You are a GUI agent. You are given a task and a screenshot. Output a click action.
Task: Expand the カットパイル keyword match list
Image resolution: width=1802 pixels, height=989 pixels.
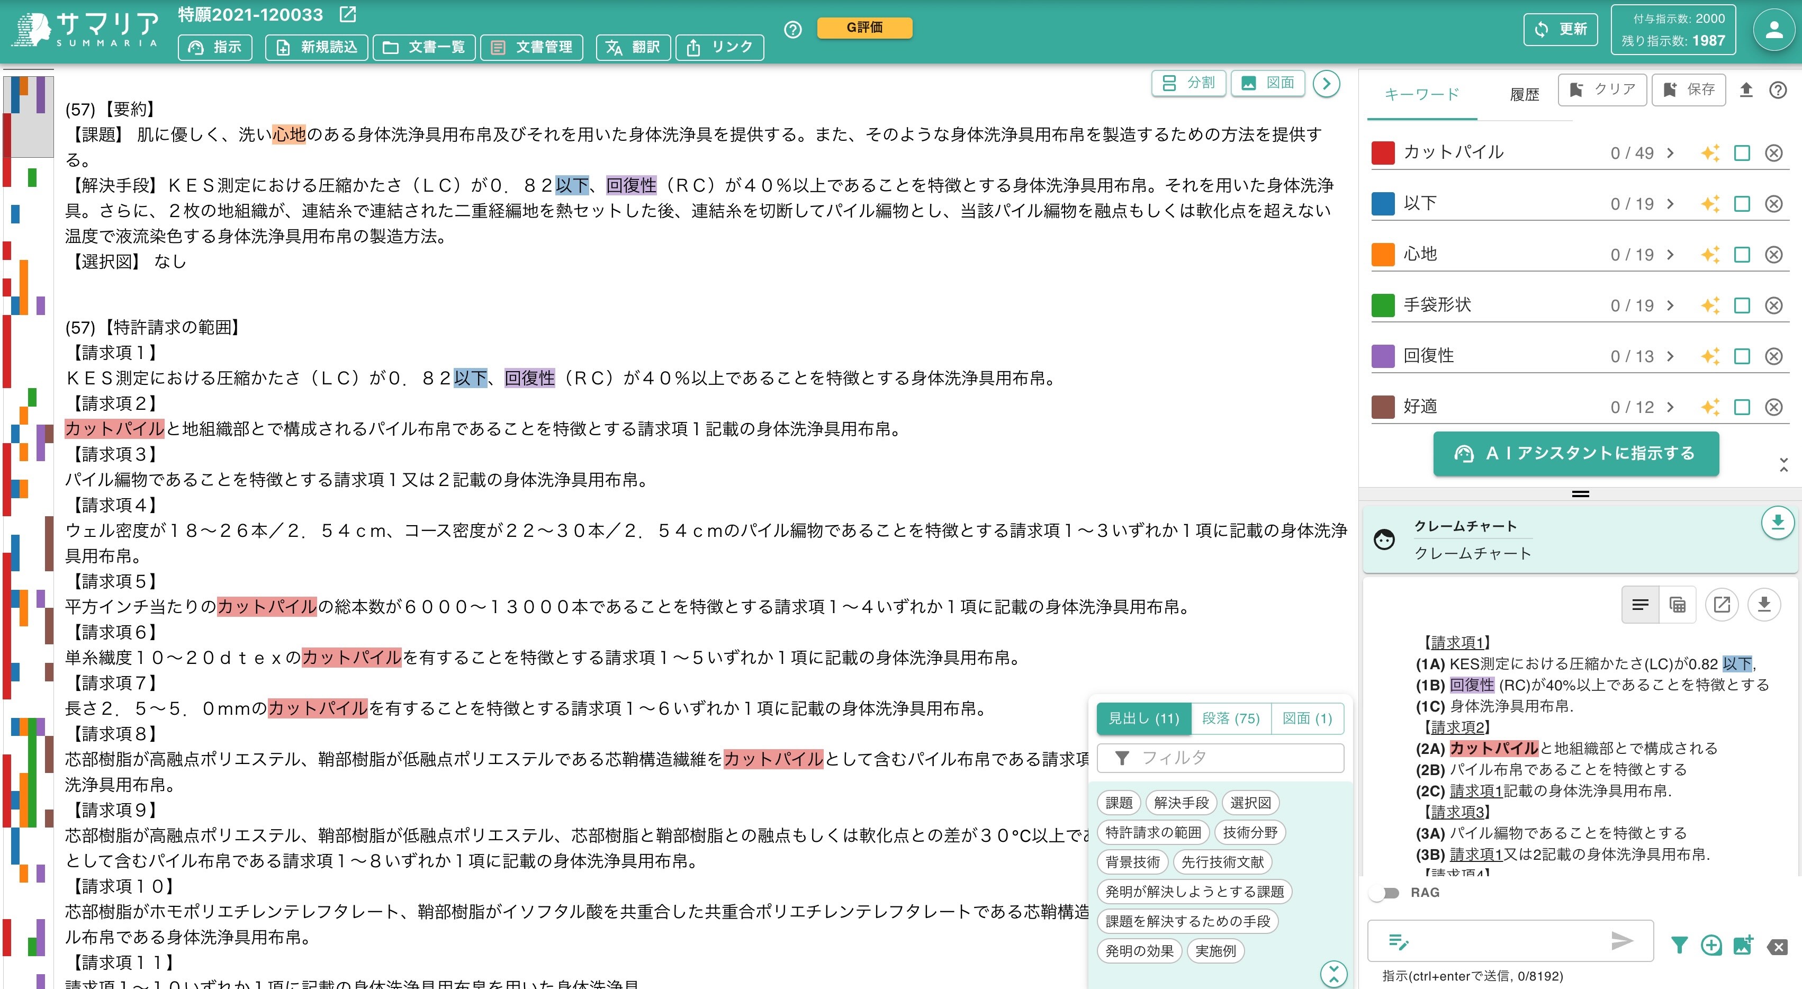1671,152
